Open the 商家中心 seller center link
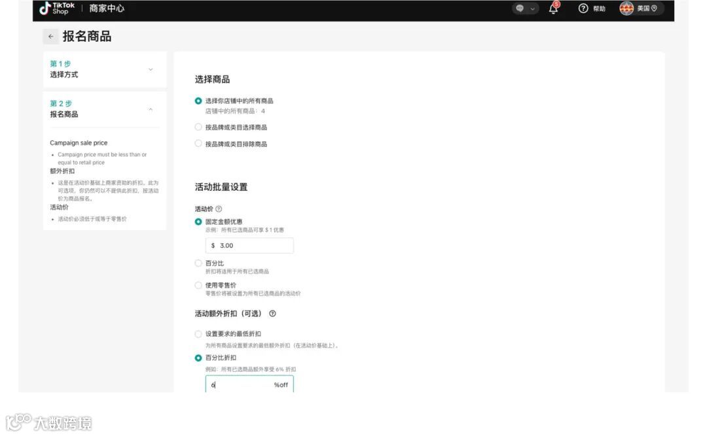This screenshot has width=707, height=436. (107, 8)
